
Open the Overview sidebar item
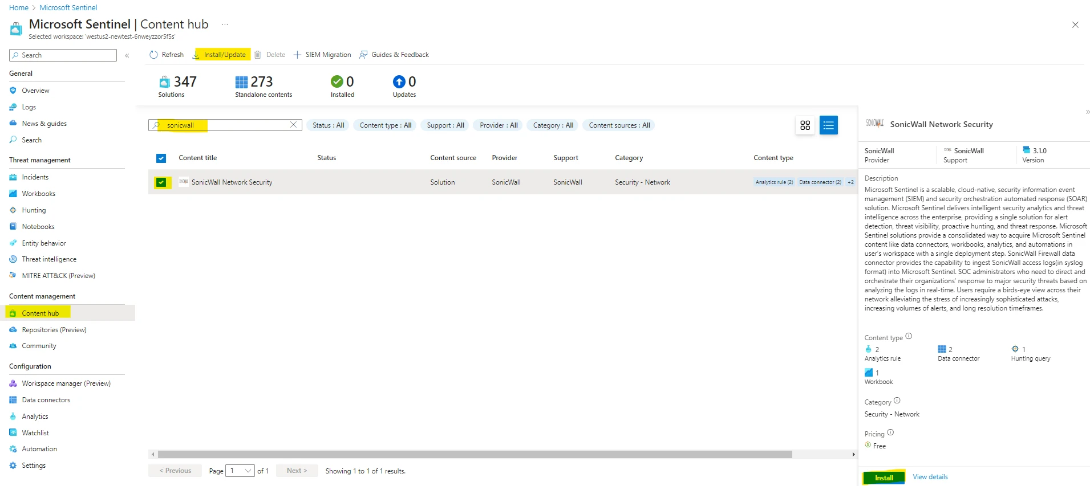click(35, 91)
